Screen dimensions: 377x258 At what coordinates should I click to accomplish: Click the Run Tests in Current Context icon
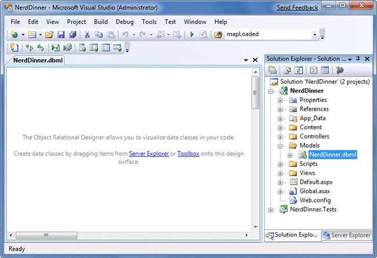30,48
